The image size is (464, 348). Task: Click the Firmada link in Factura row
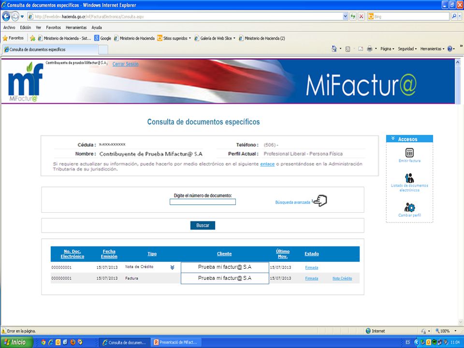(312, 278)
